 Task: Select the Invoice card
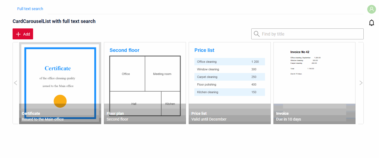pyautogui.click(x=314, y=83)
